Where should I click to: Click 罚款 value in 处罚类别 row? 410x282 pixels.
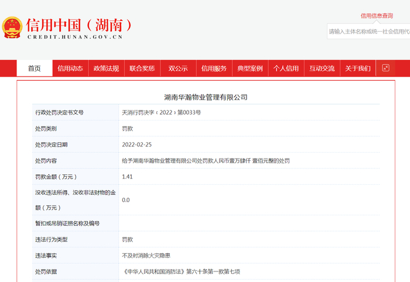tap(127, 129)
